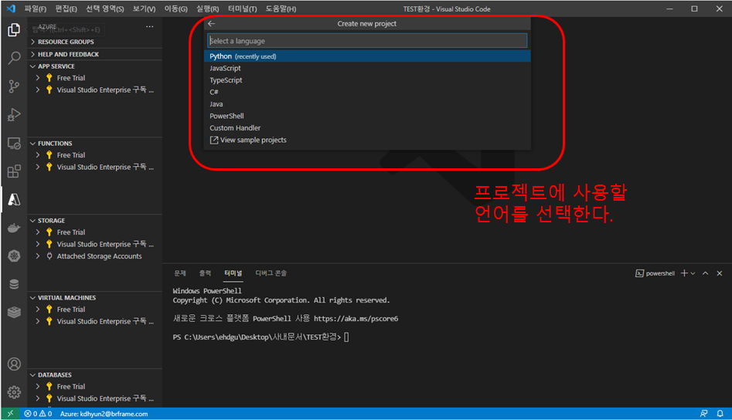Open the Extensions view
Image resolution: width=732 pixels, height=420 pixels.
[14, 171]
